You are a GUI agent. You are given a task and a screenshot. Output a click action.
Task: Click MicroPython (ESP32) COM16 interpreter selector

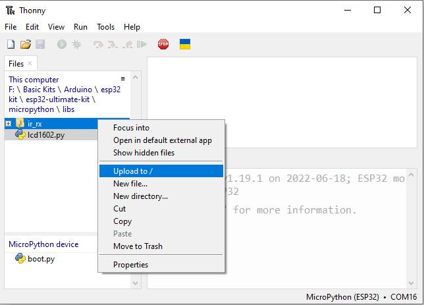361,297
